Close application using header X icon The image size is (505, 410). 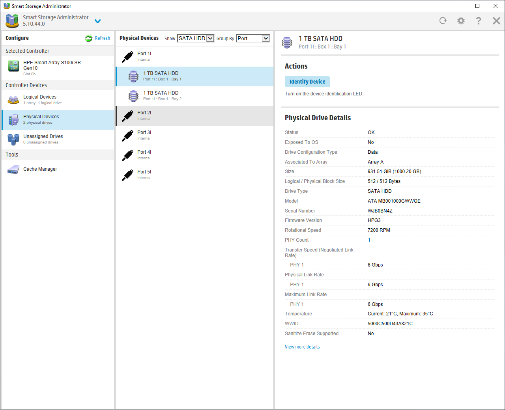click(x=496, y=21)
